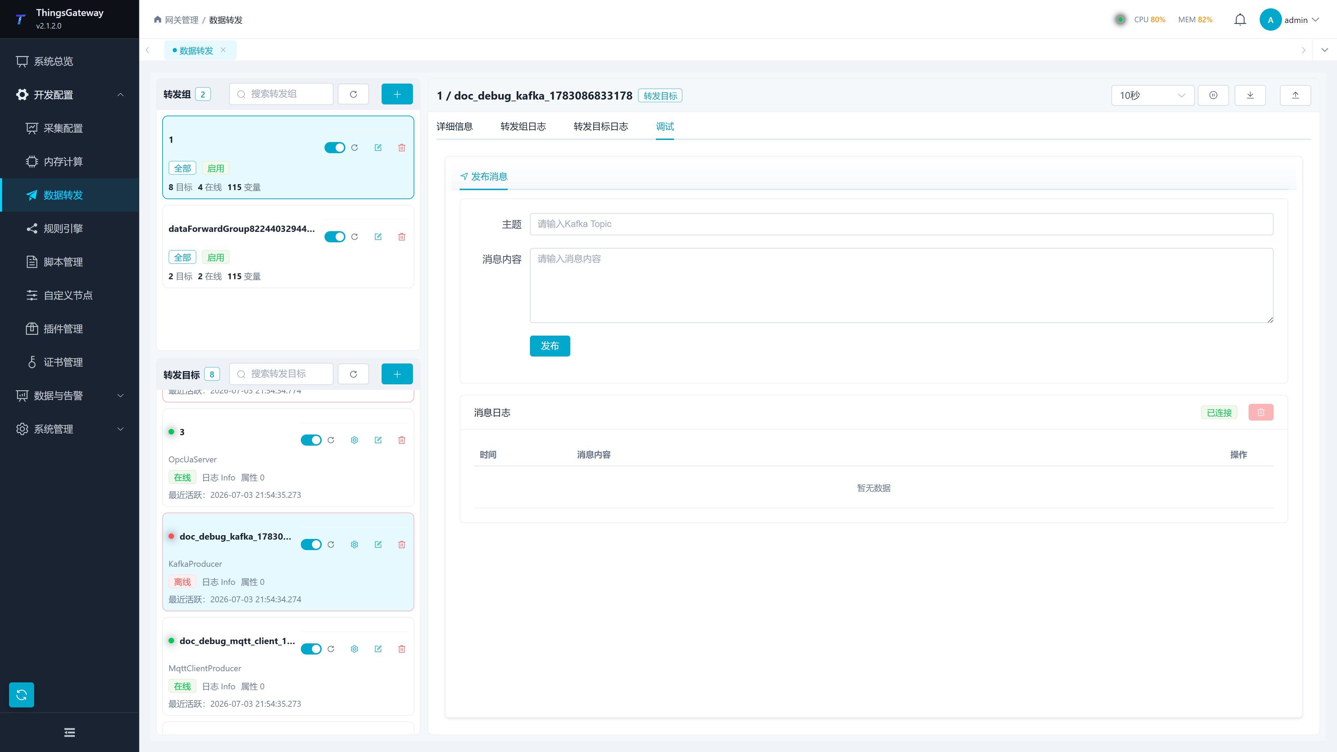Screen dimensions: 1337x752
Task: Click the upload icon in detail header
Action: 1295,95
